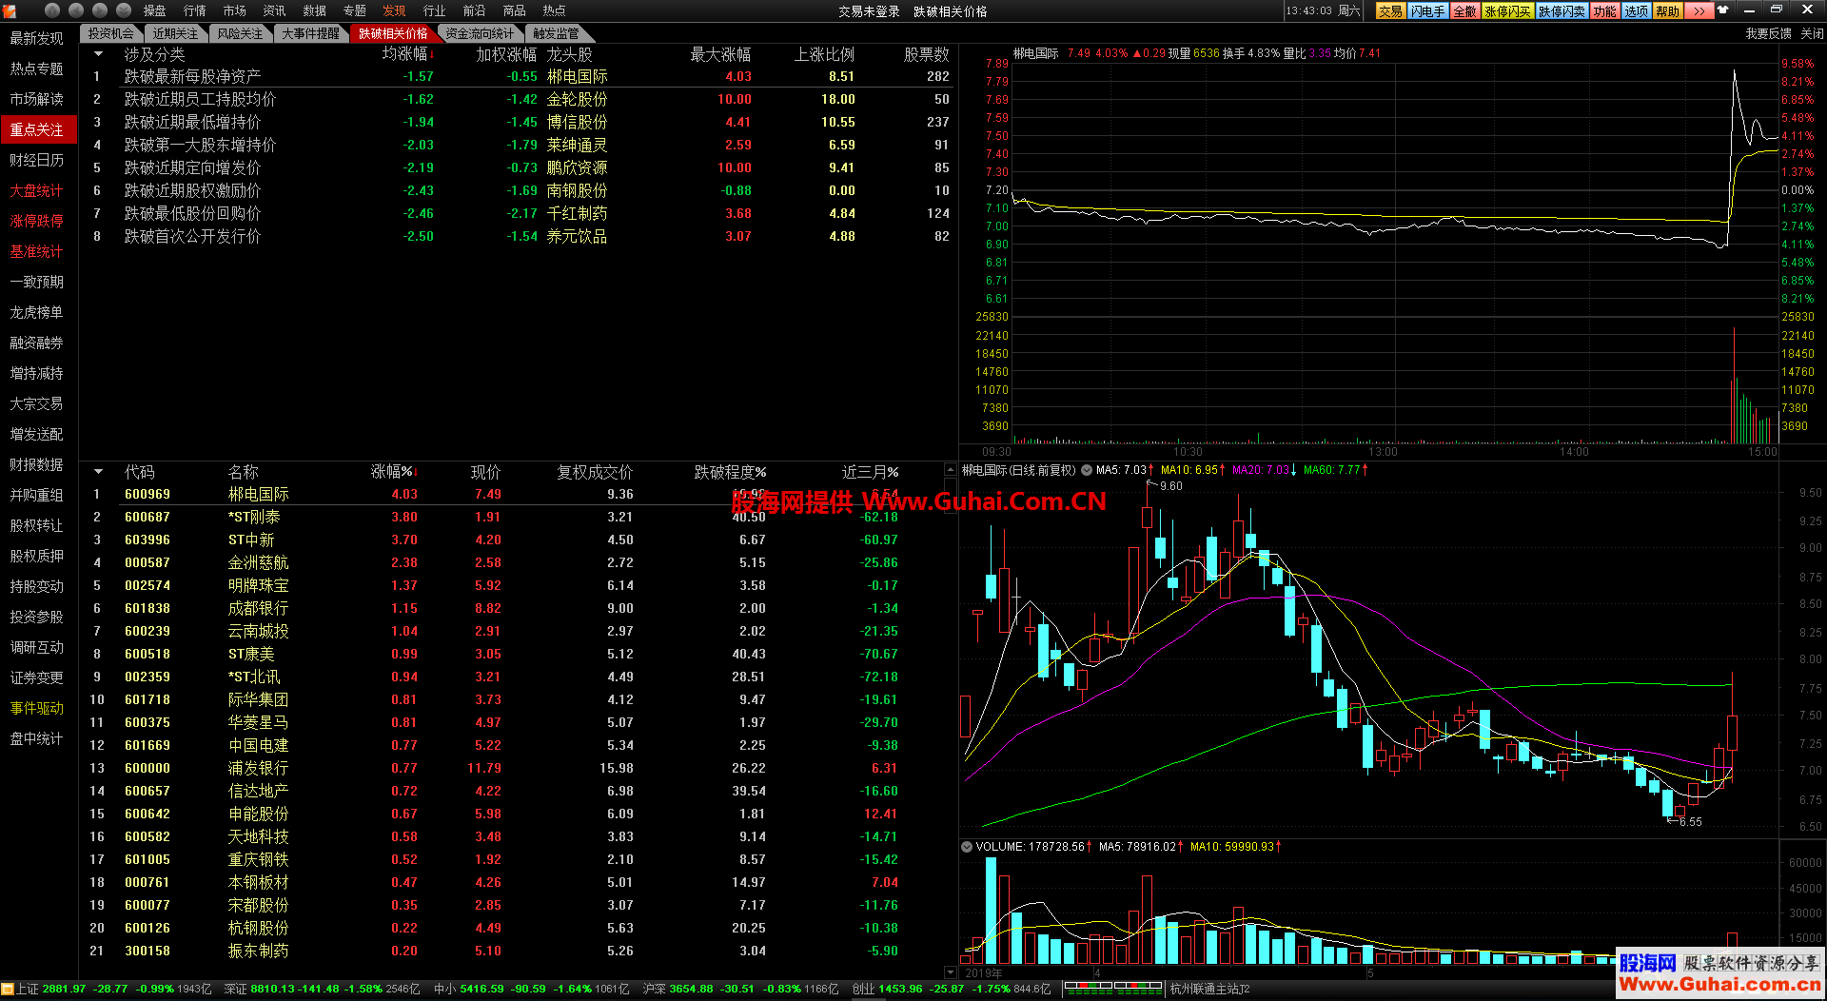This screenshot has width=1827, height=1001.
Task: Click stock name 成都银行
Action: point(258,608)
